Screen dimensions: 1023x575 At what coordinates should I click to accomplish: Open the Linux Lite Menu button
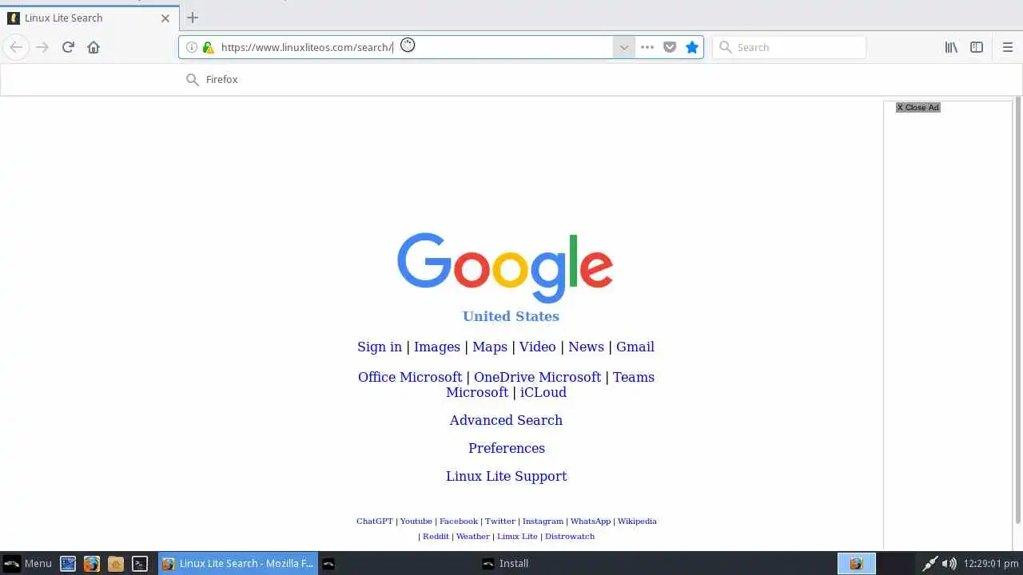pyautogui.click(x=27, y=563)
